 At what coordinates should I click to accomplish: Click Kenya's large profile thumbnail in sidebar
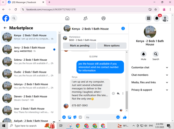150,32
